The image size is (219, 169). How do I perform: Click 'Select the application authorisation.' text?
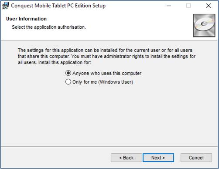coord(49,27)
